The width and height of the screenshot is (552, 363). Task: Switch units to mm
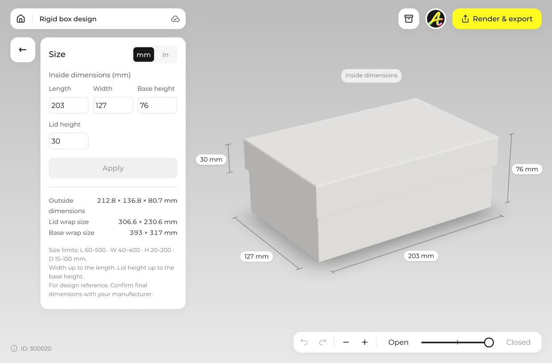[143, 55]
